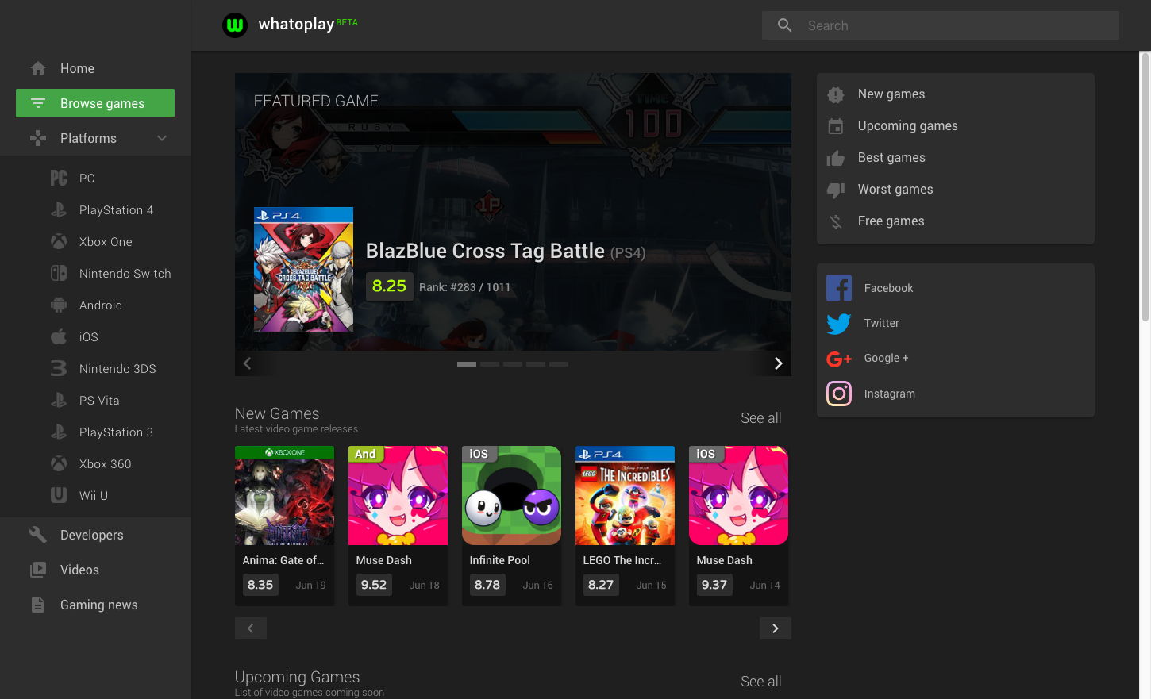Click the Browse games filter icon
The width and height of the screenshot is (1151, 699).
coord(38,103)
